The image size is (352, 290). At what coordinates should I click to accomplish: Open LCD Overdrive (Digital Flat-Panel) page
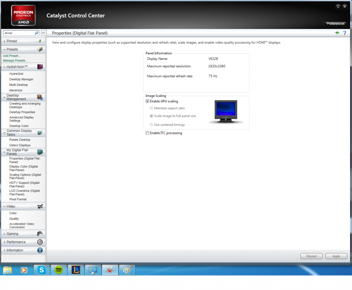coord(24,192)
